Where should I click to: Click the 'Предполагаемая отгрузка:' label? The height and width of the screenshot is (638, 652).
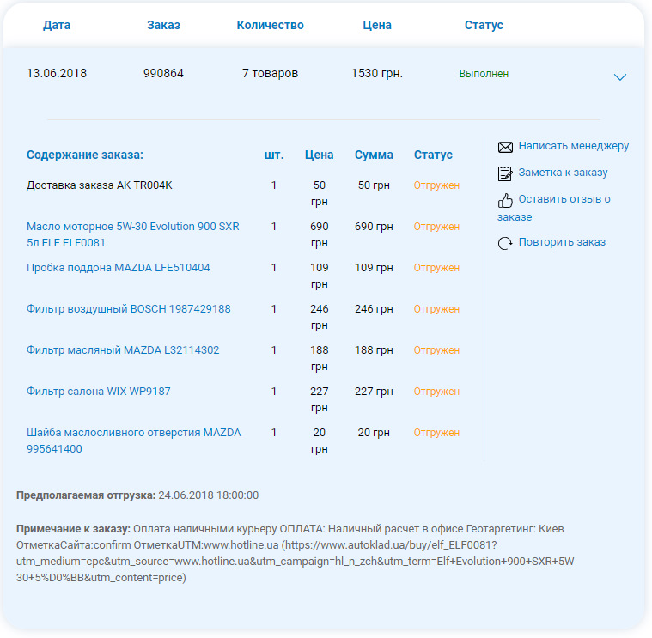(x=86, y=495)
